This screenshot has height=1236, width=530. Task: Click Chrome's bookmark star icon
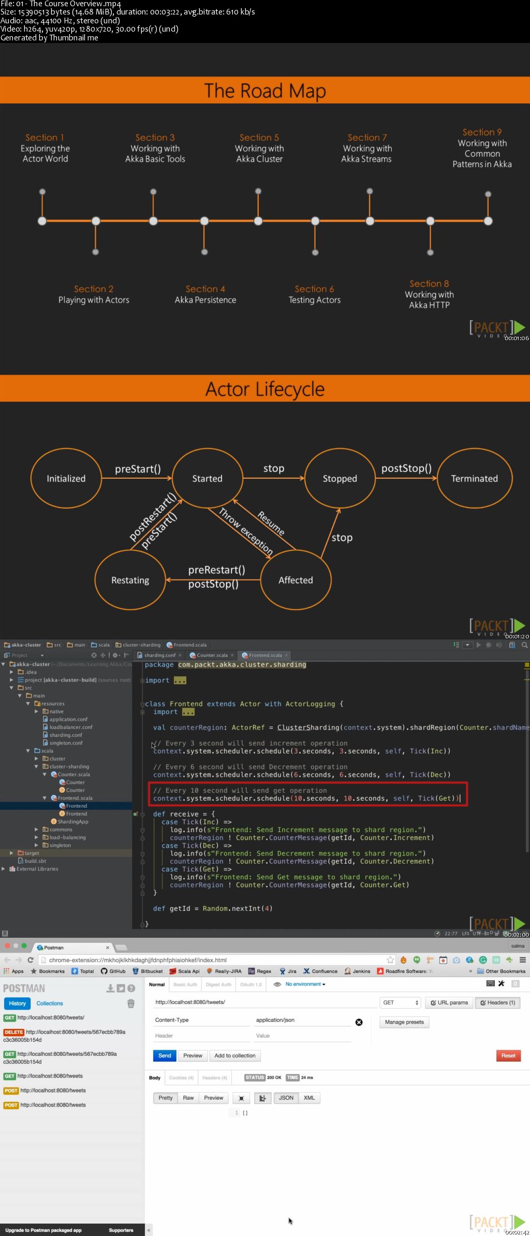(390, 960)
